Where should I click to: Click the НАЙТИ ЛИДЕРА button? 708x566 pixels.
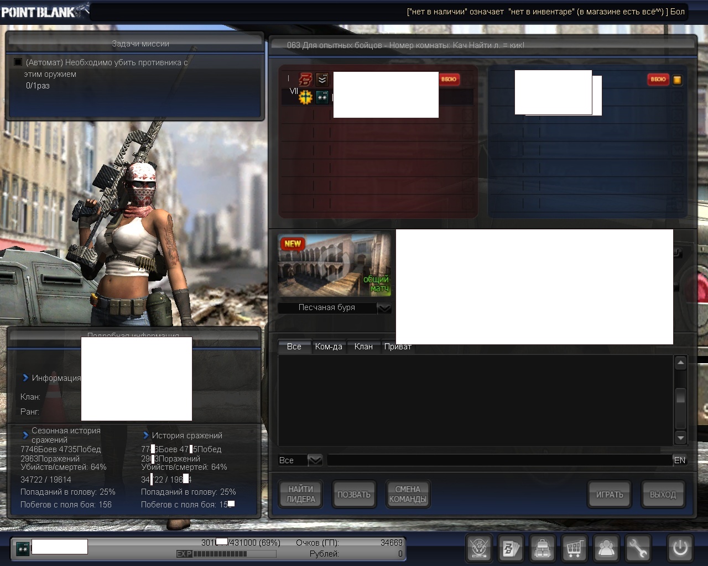300,494
